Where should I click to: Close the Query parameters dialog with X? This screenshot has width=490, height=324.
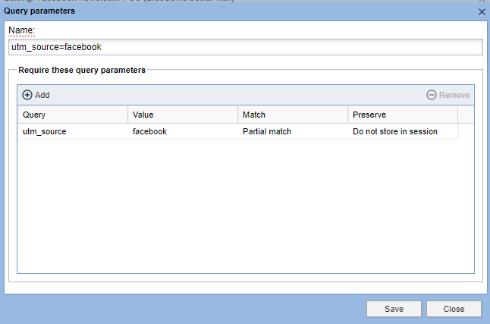click(x=482, y=11)
